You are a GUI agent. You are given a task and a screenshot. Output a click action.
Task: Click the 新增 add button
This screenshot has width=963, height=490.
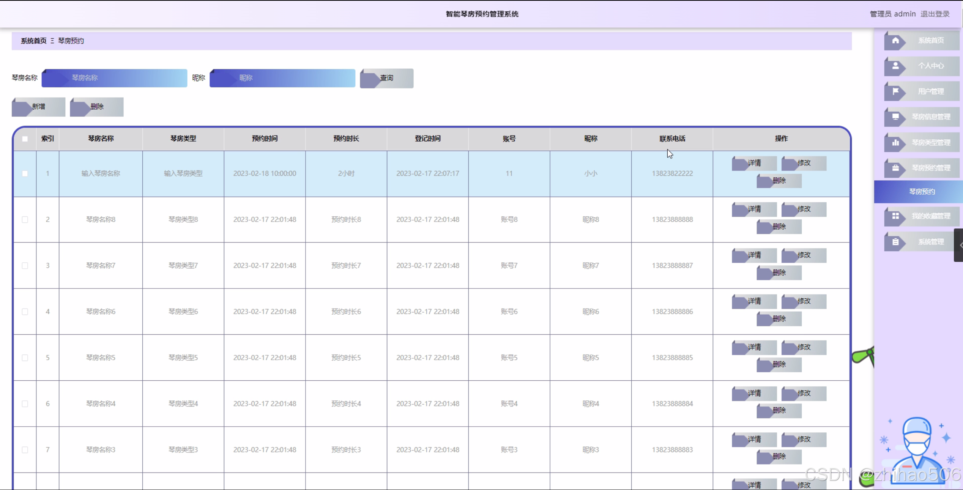pyautogui.click(x=38, y=107)
